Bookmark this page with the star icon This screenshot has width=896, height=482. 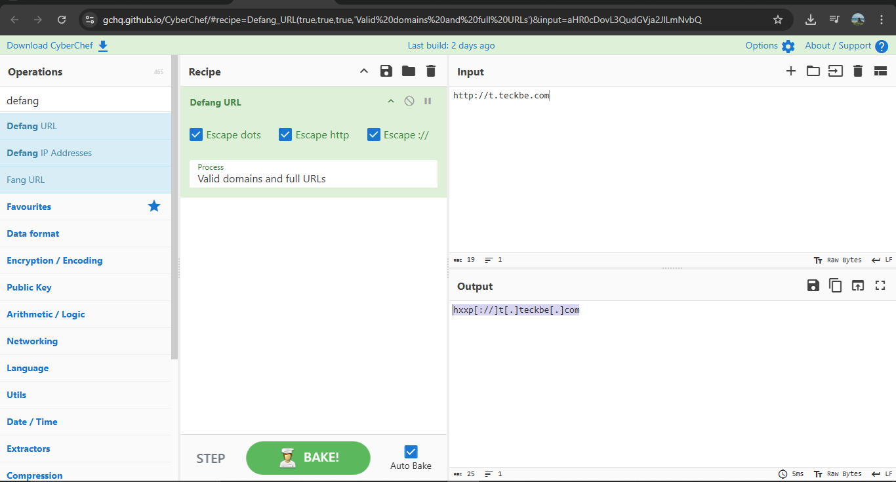778,20
